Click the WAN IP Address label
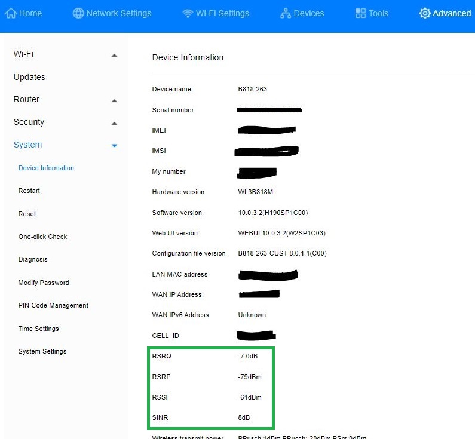 (x=177, y=294)
